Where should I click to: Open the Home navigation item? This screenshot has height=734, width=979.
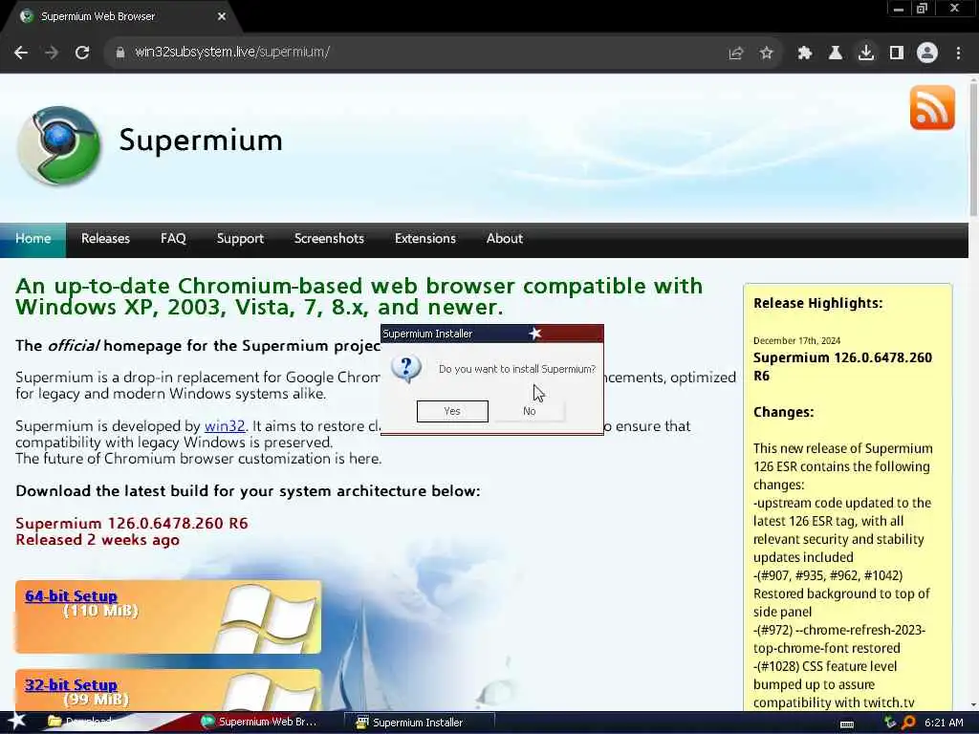[33, 239]
